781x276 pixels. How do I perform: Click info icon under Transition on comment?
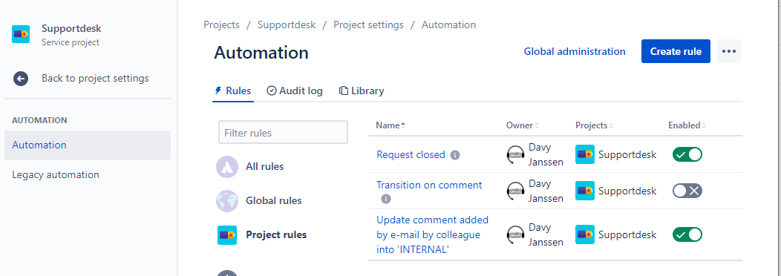[x=386, y=199]
